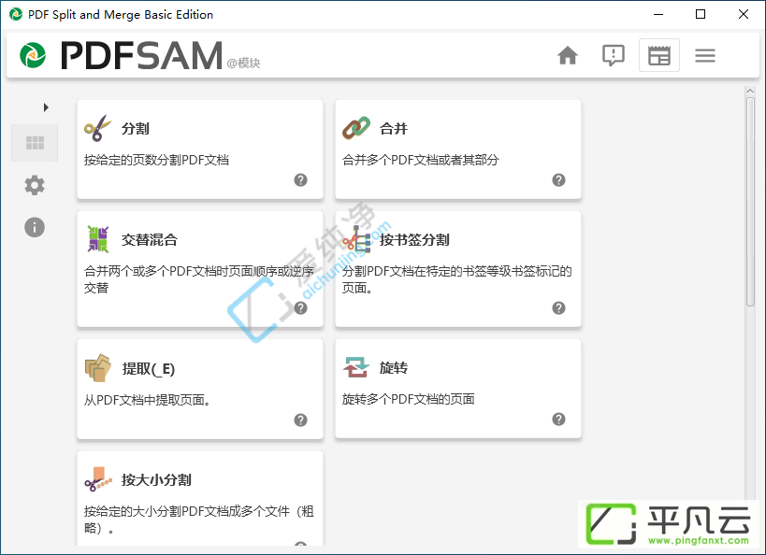Close the PDFSAM window
The width and height of the screenshot is (766, 555).
743,14
